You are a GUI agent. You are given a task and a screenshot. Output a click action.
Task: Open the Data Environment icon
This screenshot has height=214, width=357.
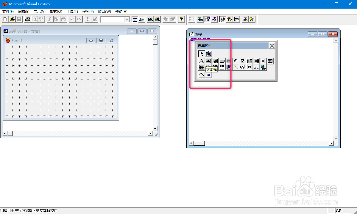200,20
